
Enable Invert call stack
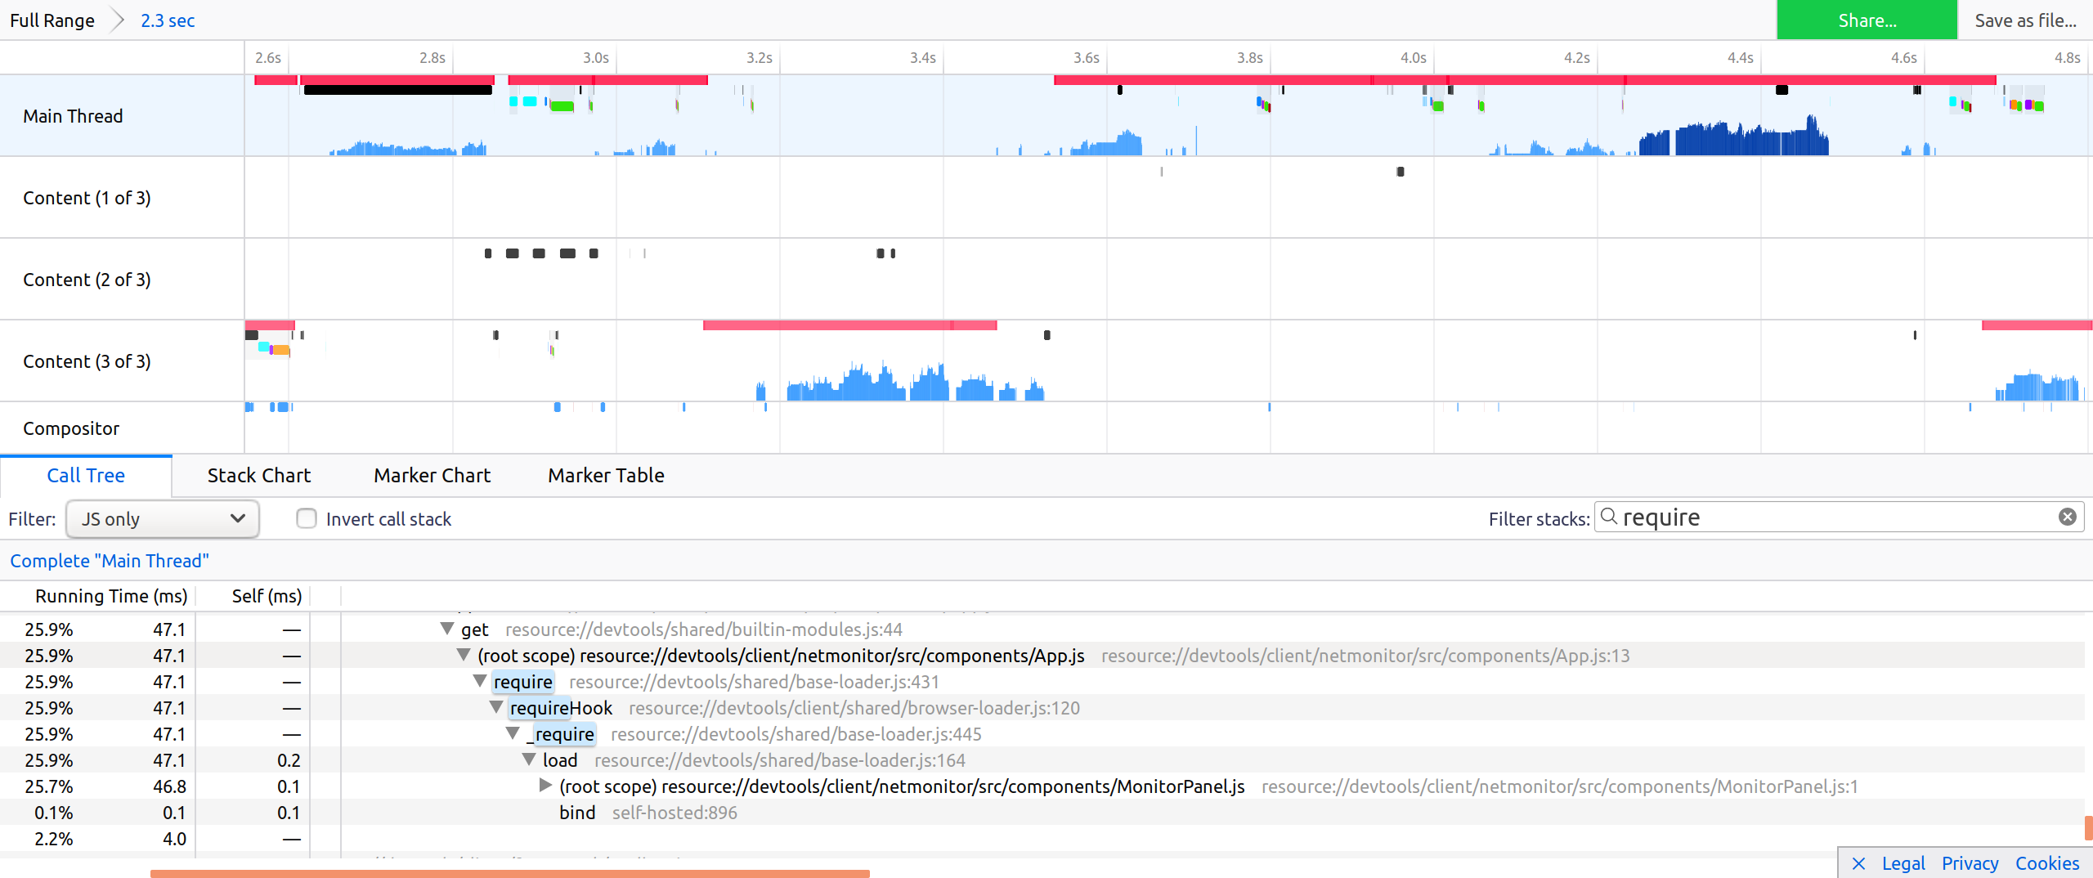point(307,518)
